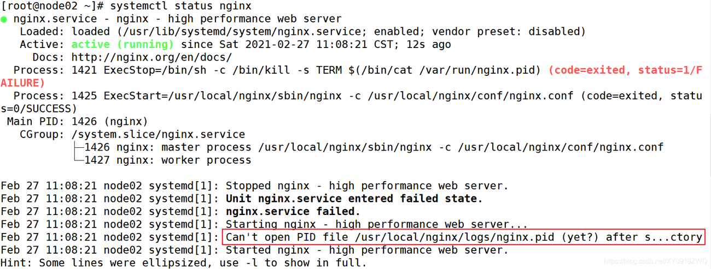Click the red "code=exited, status=1/F" text
The height and width of the screenshot is (269, 711).
[x=625, y=70]
